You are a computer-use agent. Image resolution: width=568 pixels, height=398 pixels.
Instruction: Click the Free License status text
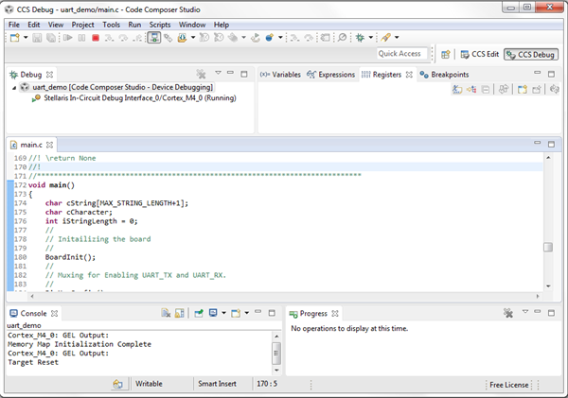point(509,385)
